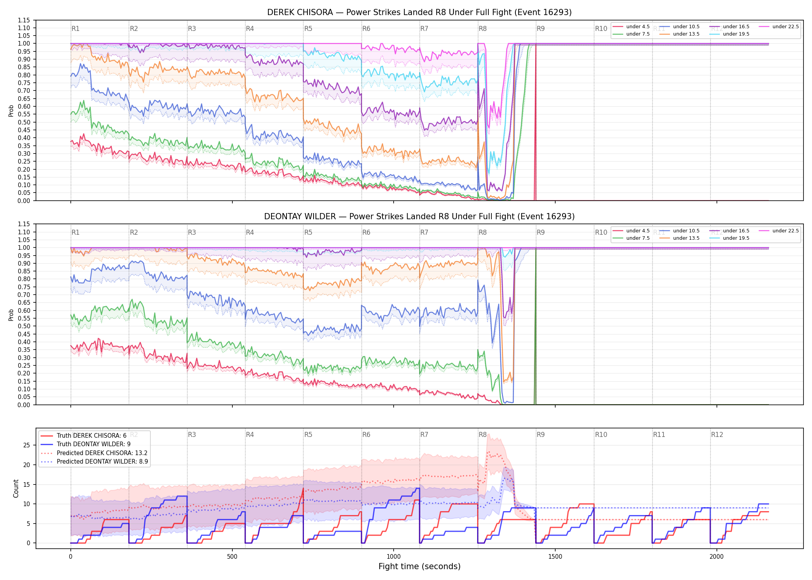Click the R3 round marker in Chisora chart
812x580 pixels.
[x=192, y=29]
